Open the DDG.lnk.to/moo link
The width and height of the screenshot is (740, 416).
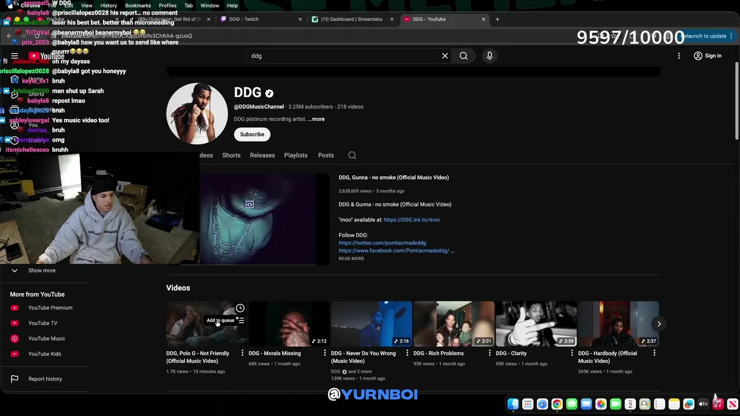pyautogui.click(x=412, y=220)
